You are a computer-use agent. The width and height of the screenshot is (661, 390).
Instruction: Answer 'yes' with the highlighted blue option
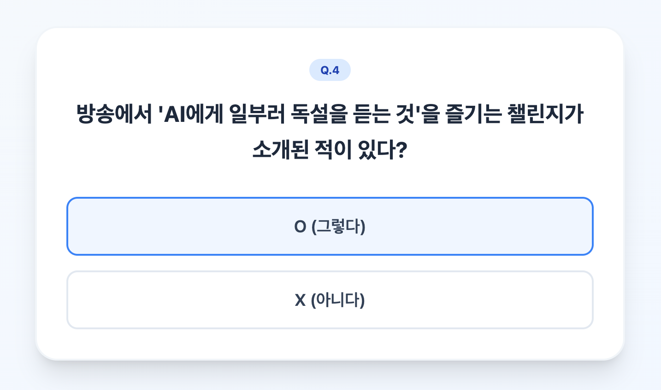330,226
